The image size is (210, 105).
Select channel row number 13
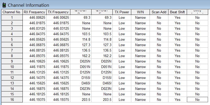pyautogui.click(x=12, y=83)
